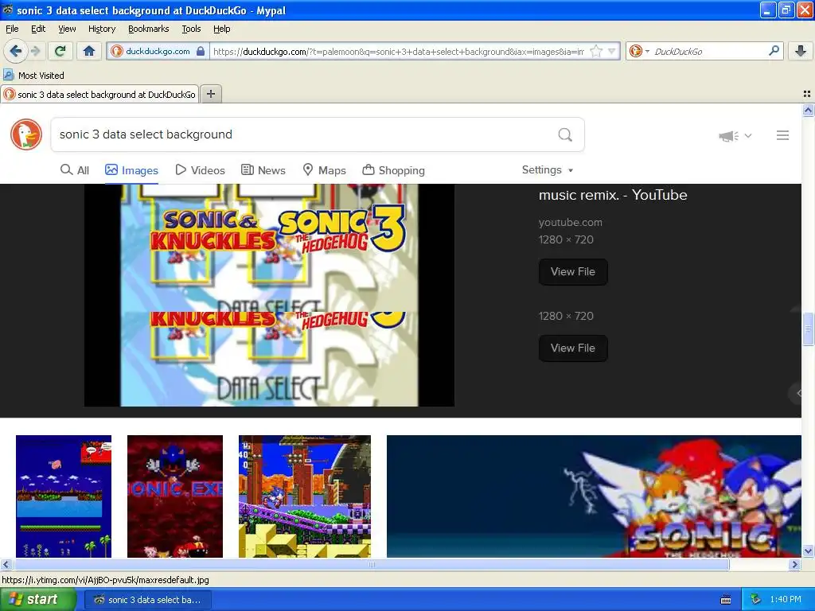Viewport: 815px width, 611px height.
Task: Open the home page via the Home icon
Action: click(x=89, y=51)
